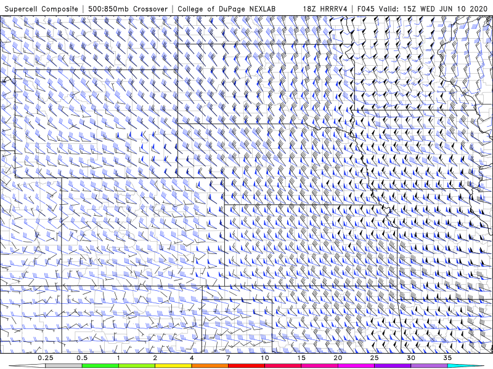Screen dimensions: 493x369
Task: Select the orange colorbar segment between 4 and 7
Action: click(x=210, y=366)
